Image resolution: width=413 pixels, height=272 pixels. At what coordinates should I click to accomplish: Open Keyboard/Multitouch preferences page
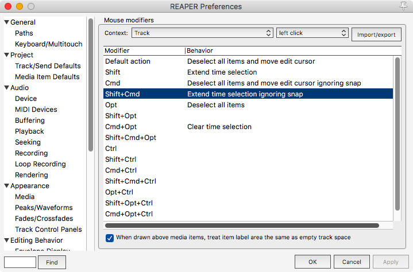(48, 44)
